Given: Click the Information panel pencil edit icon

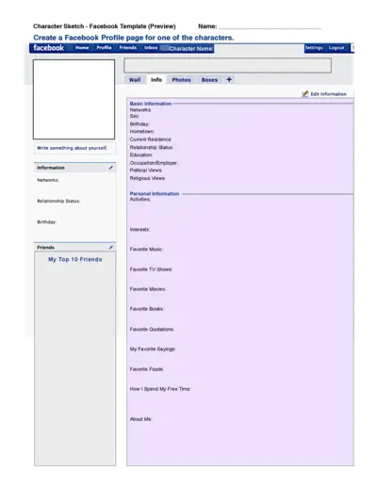Looking at the screenshot, I should (x=111, y=168).
